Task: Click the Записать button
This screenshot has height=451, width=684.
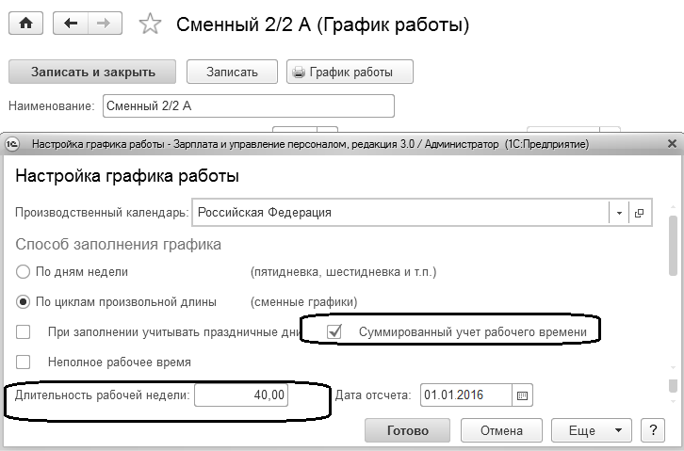Action: [232, 72]
